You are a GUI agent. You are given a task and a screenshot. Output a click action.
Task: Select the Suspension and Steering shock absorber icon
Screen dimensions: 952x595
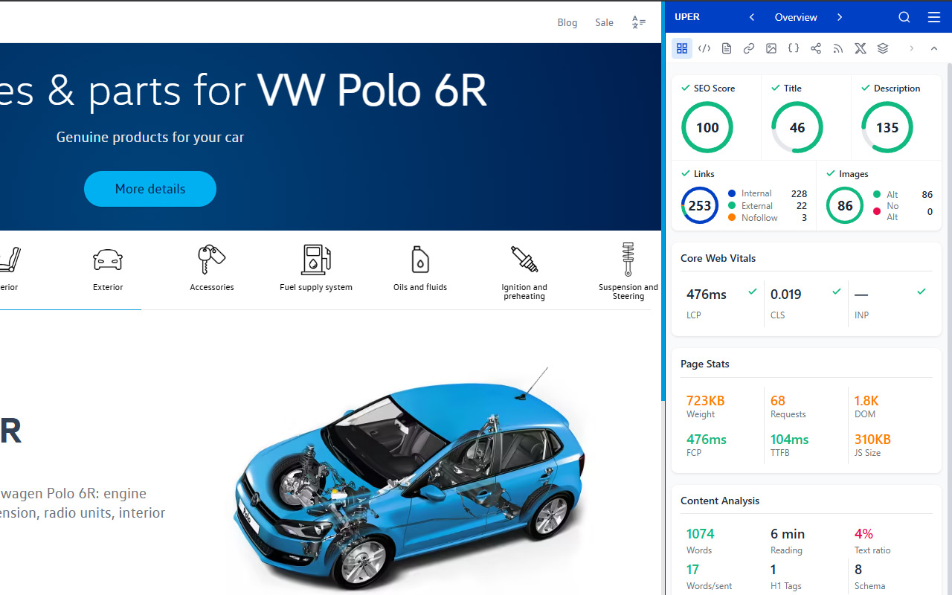pos(628,259)
